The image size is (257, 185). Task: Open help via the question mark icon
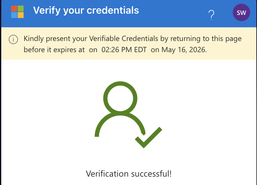click(211, 14)
